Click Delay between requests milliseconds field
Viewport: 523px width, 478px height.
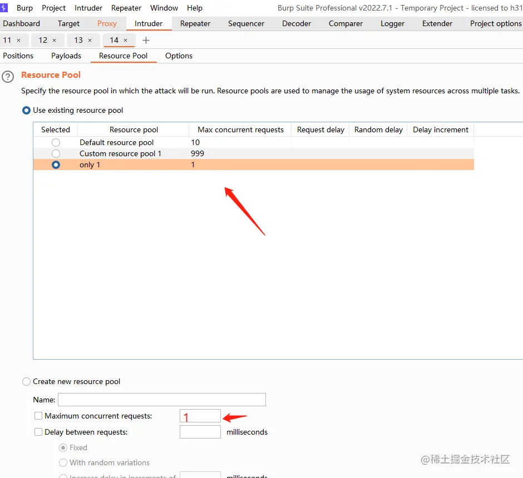point(200,432)
